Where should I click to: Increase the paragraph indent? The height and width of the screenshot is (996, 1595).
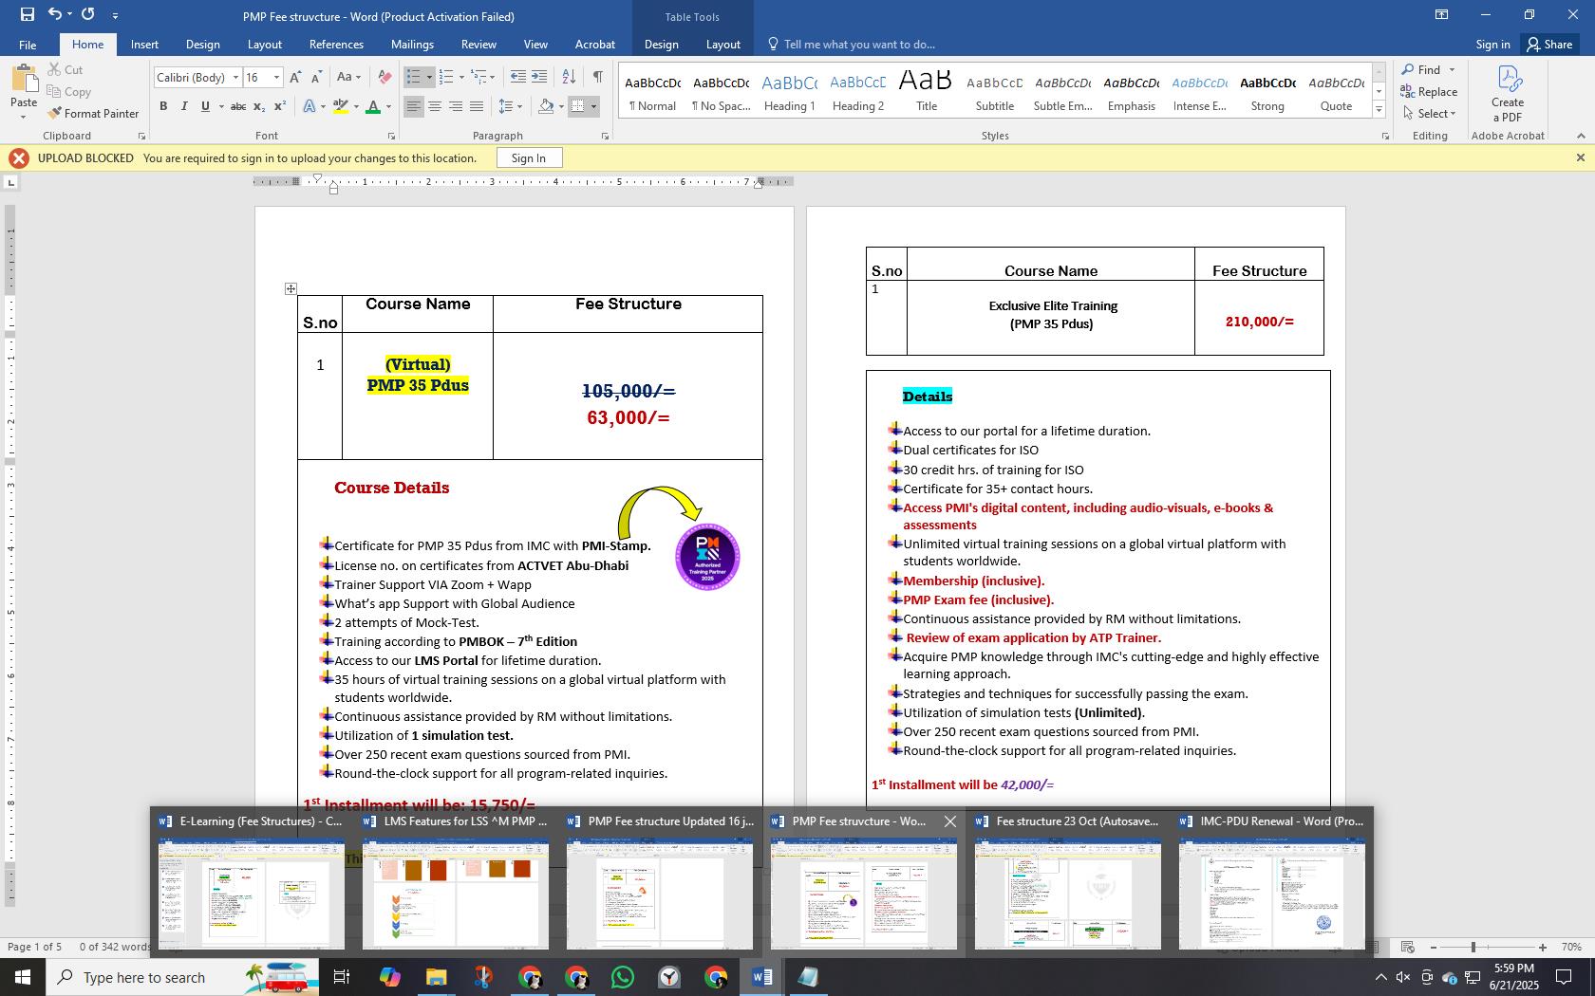point(539,78)
